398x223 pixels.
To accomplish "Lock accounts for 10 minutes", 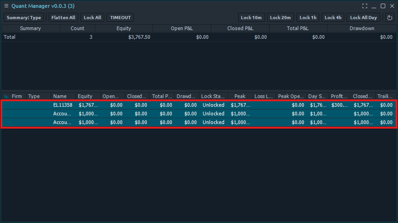I will [x=251, y=18].
